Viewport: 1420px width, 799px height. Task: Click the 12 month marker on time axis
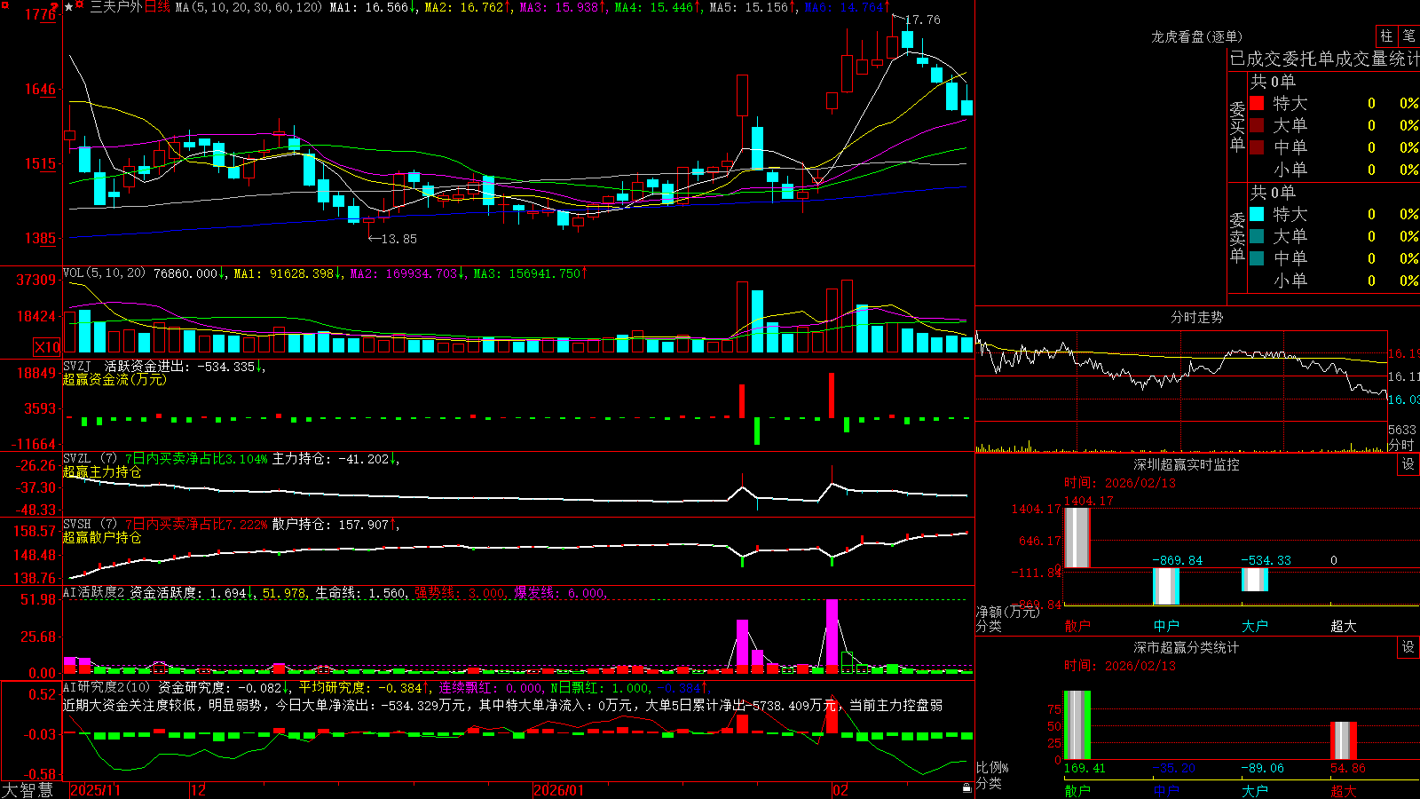(x=199, y=790)
